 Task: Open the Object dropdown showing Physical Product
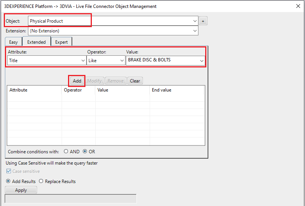pos(113,21)
